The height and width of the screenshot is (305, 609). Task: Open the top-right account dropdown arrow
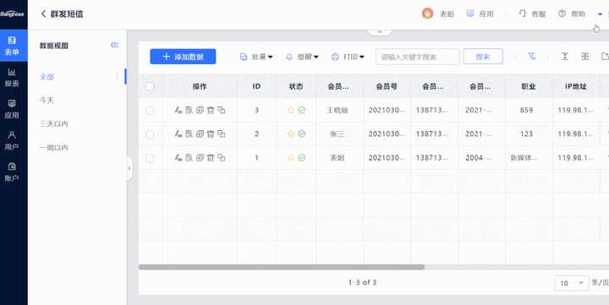(x=600, y=14)
